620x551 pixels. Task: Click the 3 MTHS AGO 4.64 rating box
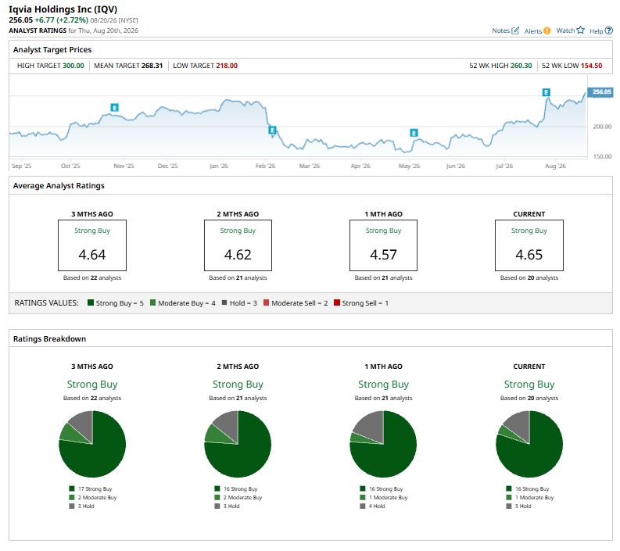tap(92, 245)
